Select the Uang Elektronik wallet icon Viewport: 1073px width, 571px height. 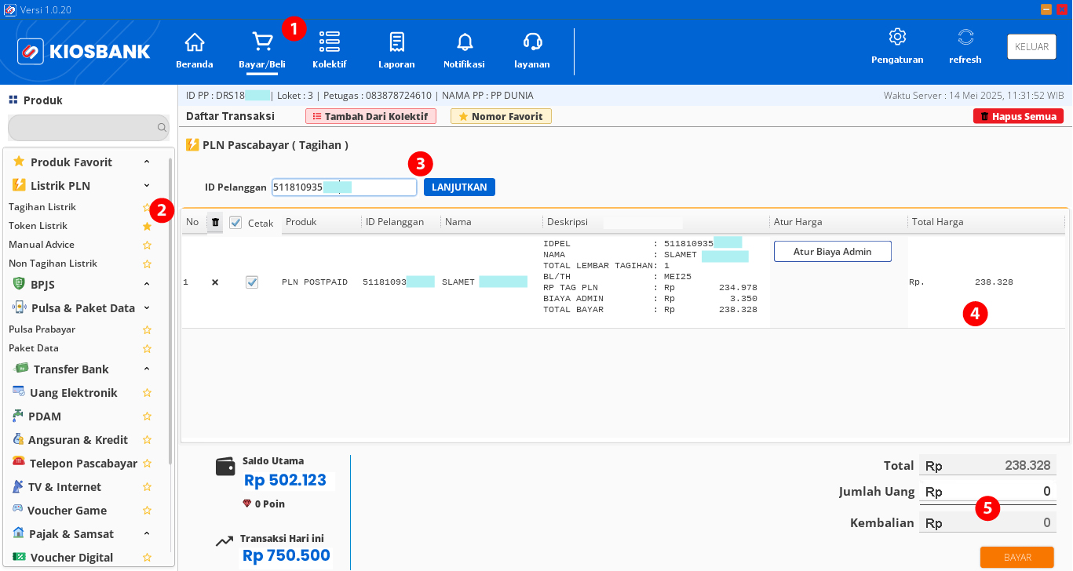coord(18,392)
